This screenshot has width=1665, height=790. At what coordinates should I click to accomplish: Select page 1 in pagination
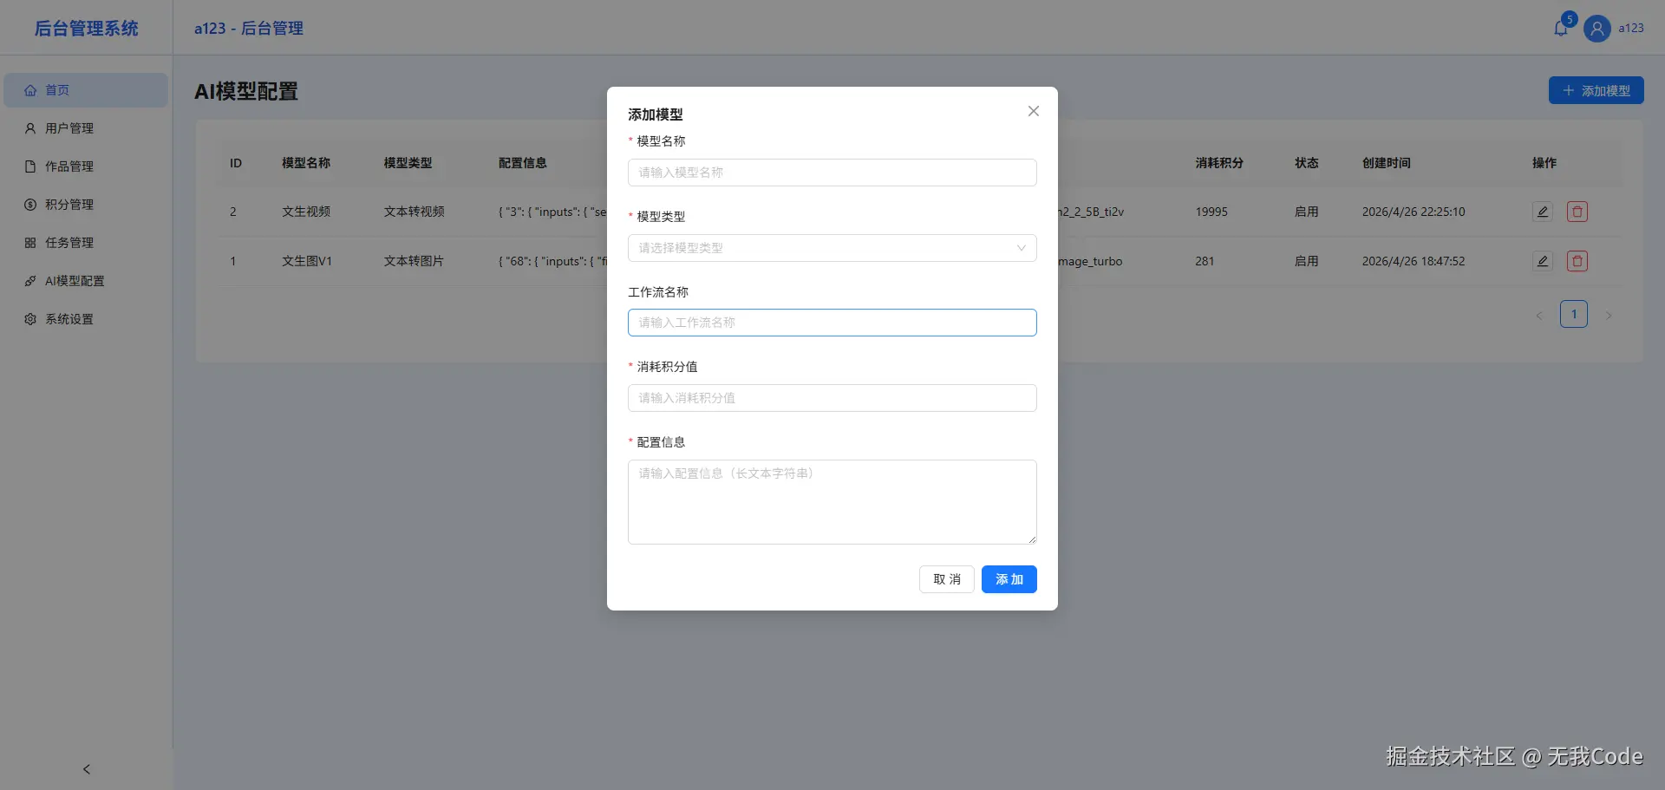(x=1574, y=314)
